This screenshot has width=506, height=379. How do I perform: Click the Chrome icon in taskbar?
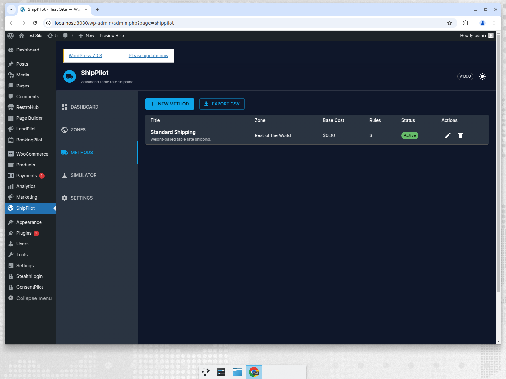[x=254, y=372]
